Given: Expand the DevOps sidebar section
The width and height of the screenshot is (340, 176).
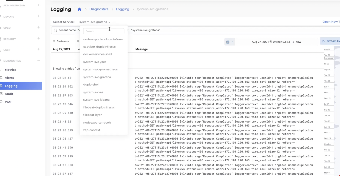Looking at the screenshot, I should [x=39, y=16].
